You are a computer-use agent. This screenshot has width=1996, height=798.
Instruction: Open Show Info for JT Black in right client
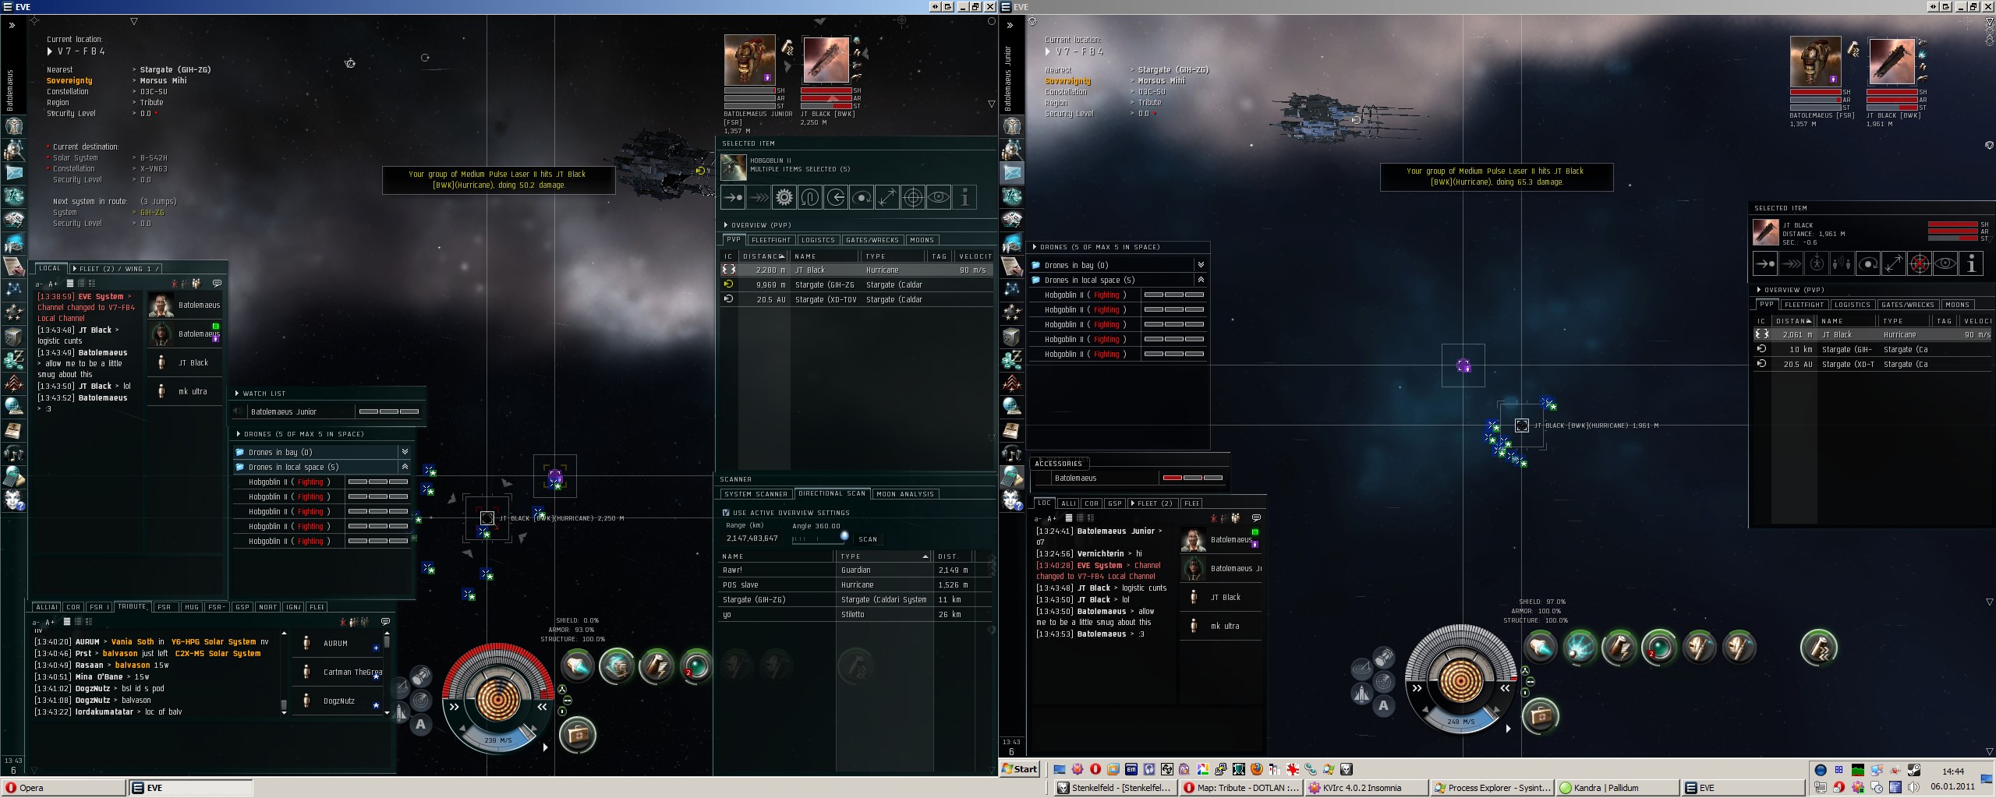coord(1971,263)
